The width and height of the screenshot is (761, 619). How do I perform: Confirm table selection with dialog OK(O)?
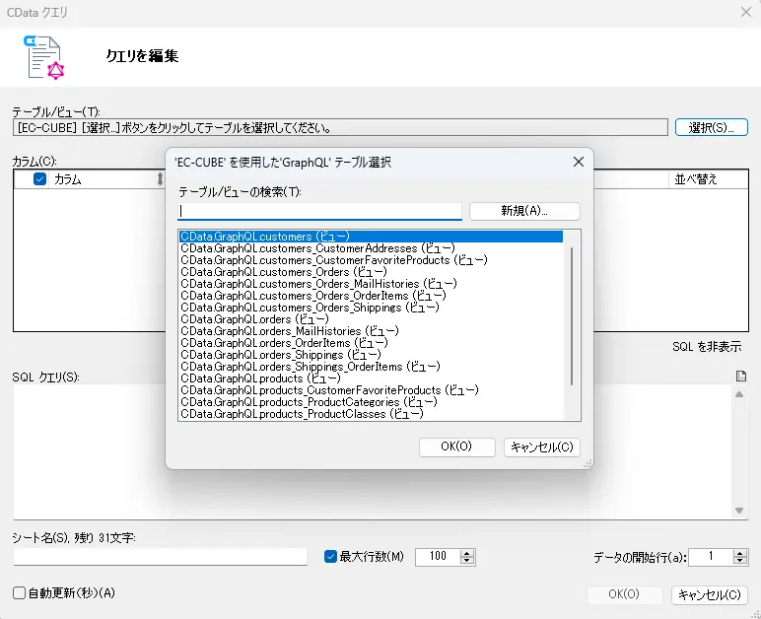pos(456,447)
